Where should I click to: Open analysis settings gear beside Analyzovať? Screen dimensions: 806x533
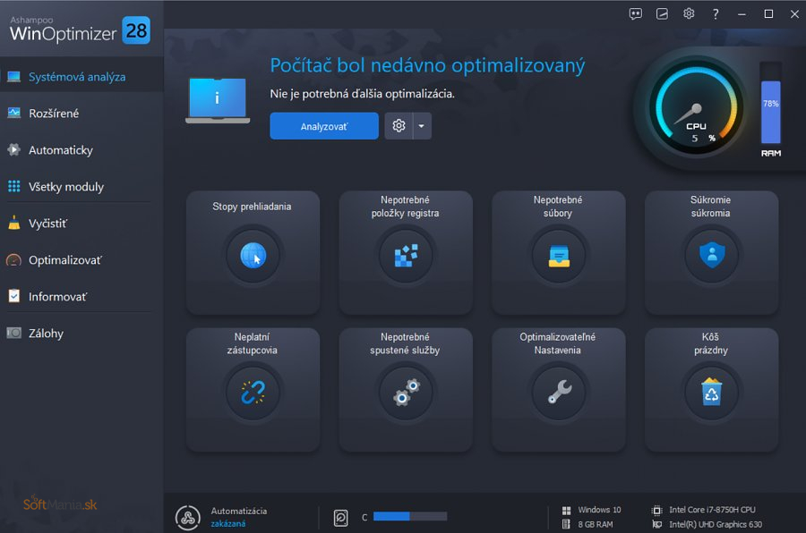[x=399, y=126]
